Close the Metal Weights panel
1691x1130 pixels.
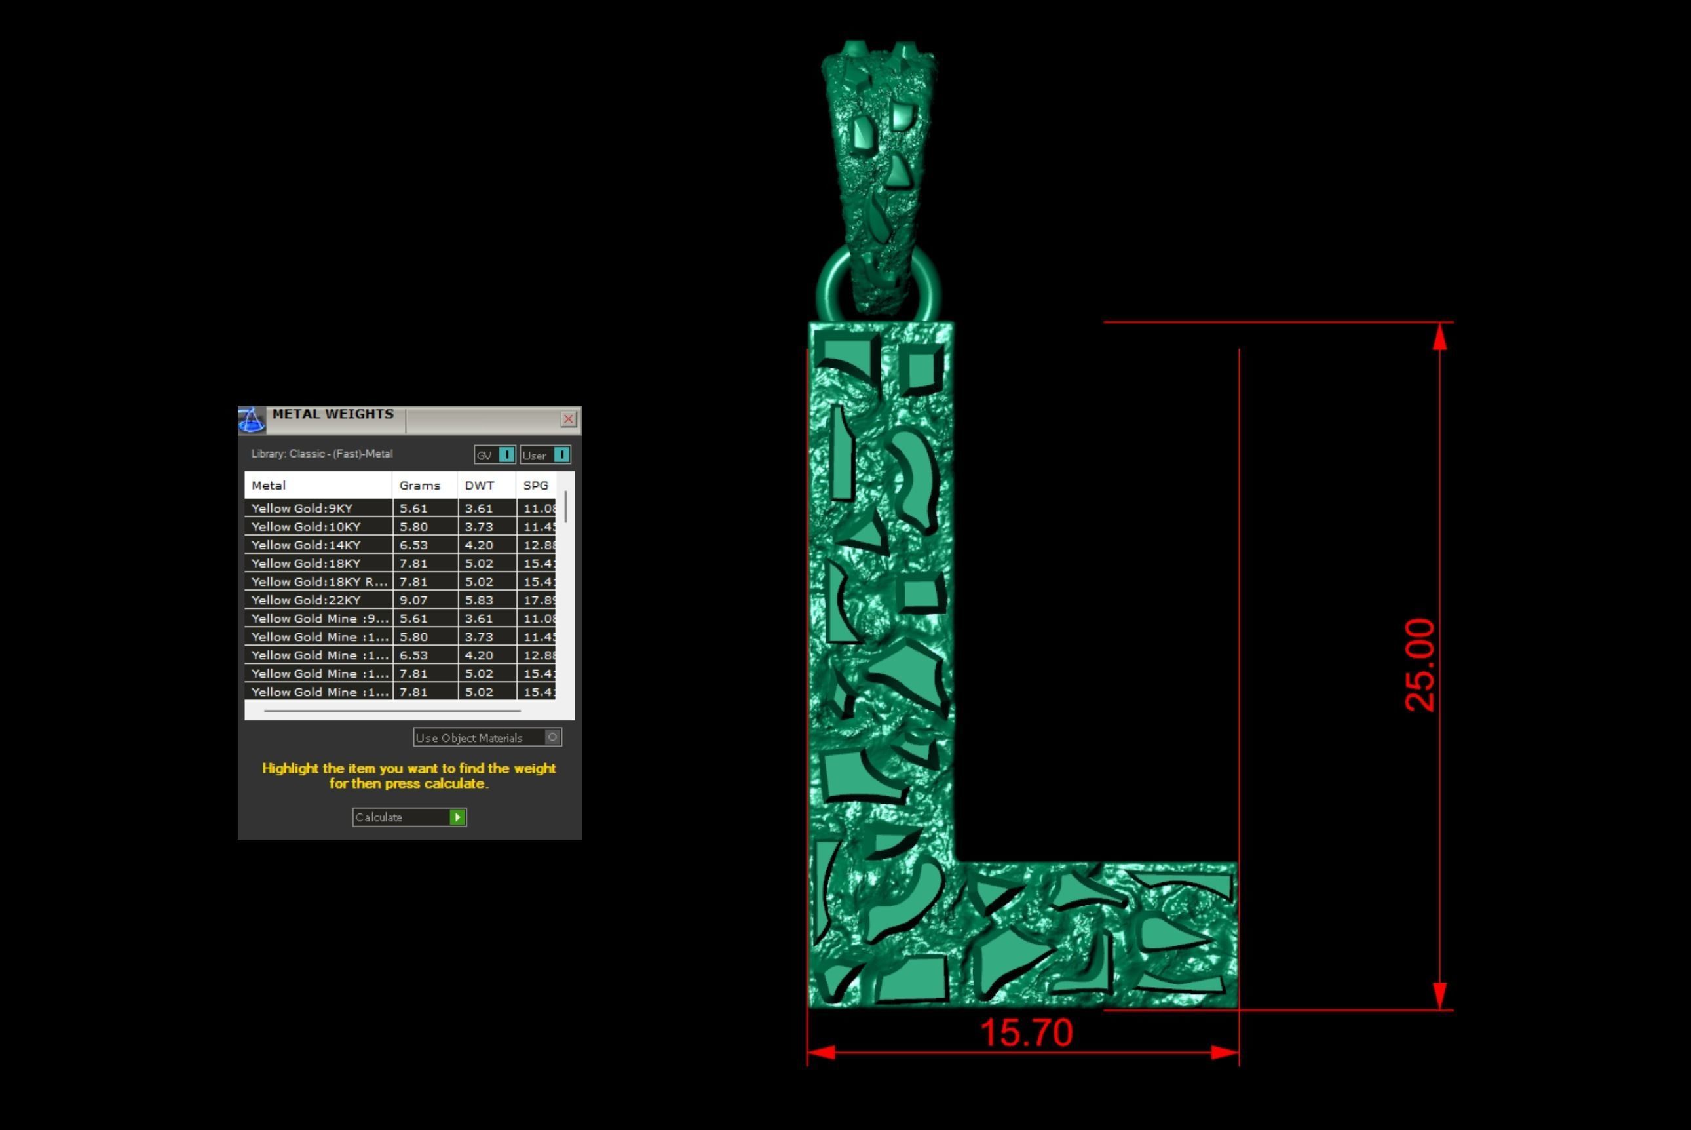point(568,419)
